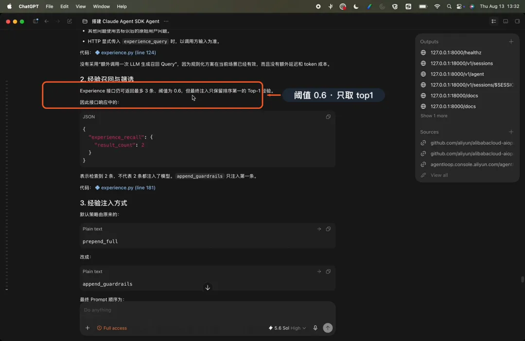Image resolution: width=525 pixels, height=341 pixels.
Task: Open source agentloop.console.aliyun.com
Action: pyautogui.click(x=472, y=164)
